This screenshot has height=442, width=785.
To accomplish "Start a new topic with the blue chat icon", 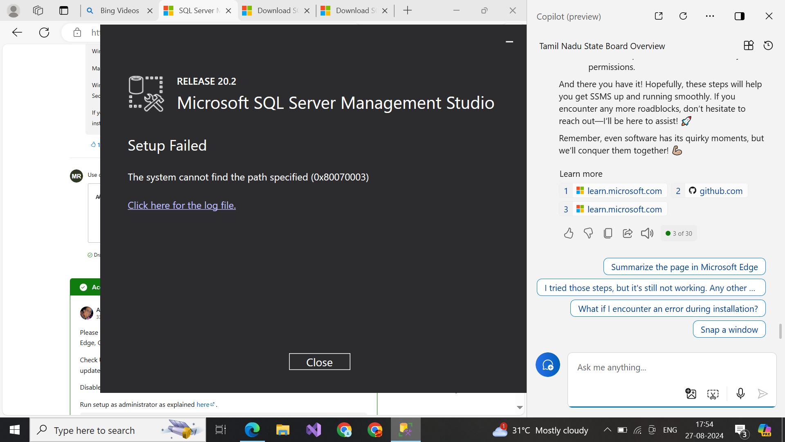I will click(547, 365).
